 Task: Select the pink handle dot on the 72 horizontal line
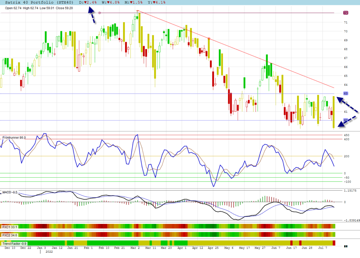coord(99,13)
